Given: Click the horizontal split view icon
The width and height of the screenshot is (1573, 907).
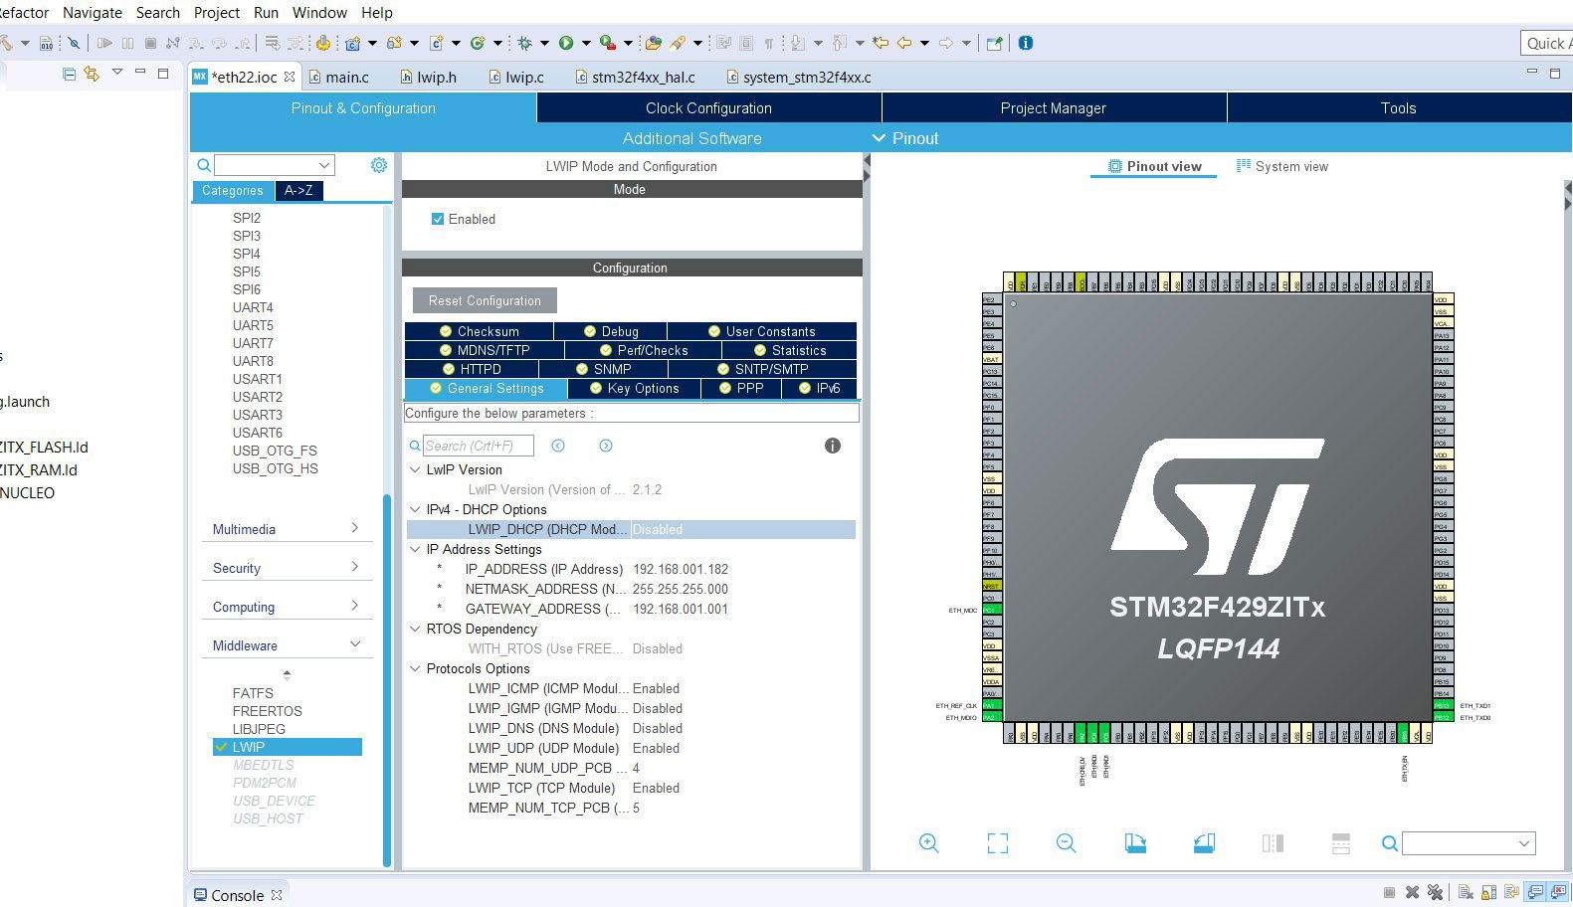Looking at the screenshot, I should coord(1340,843).
